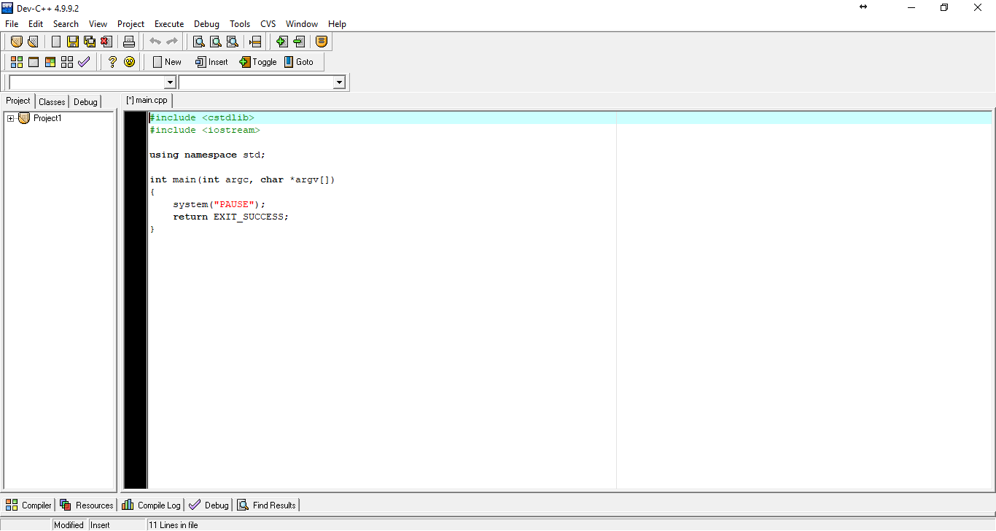Insert a snippet with the Insert button

211,61
